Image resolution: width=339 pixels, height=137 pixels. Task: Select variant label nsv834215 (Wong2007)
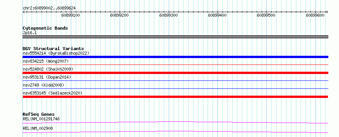[x=46, y=61]
